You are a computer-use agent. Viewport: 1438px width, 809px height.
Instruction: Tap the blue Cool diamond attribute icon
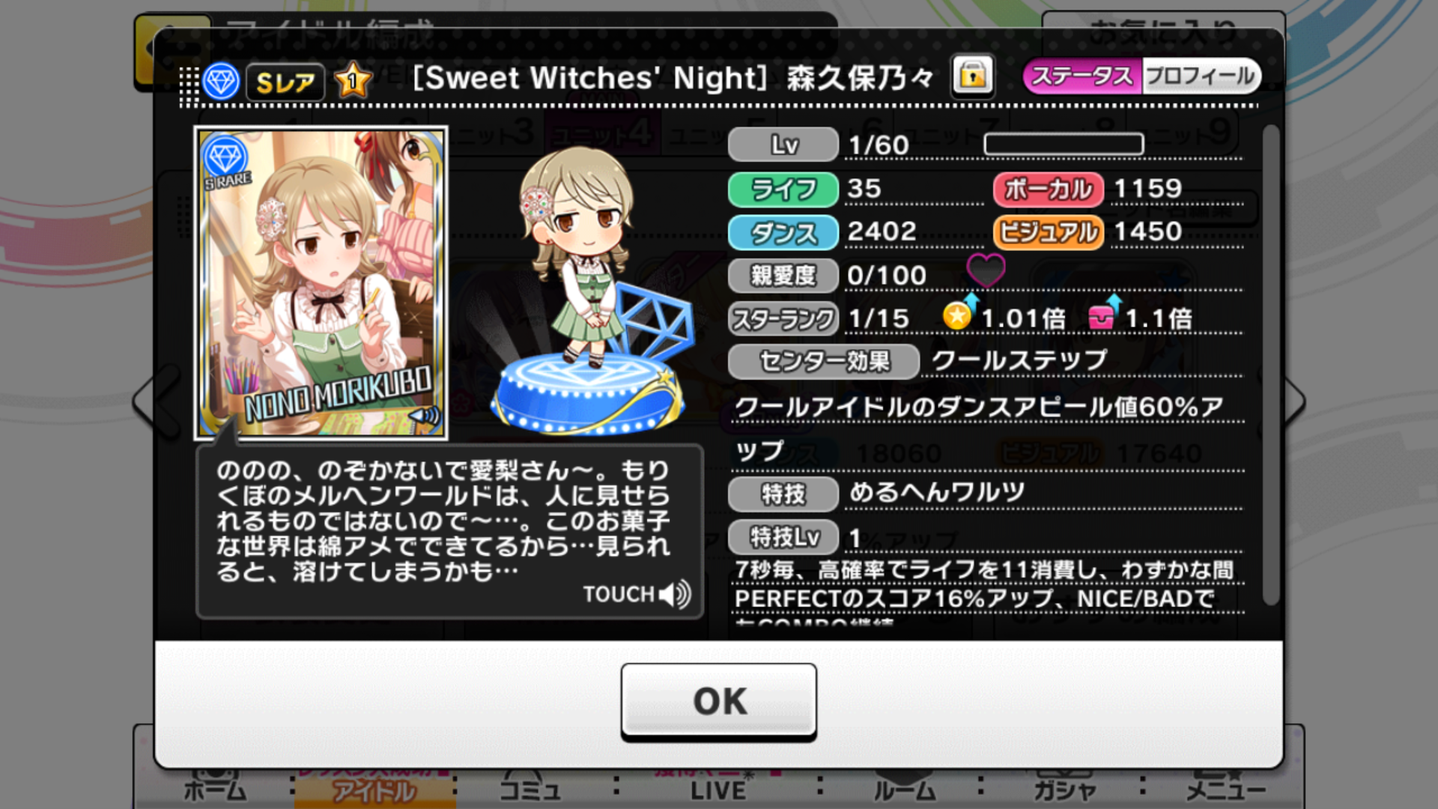(x=221, y=81)
